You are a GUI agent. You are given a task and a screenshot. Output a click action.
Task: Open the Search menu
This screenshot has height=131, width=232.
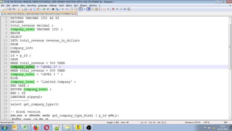(15, 5)
